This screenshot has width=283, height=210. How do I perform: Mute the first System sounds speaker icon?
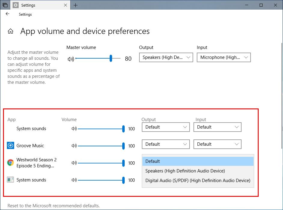74,129
